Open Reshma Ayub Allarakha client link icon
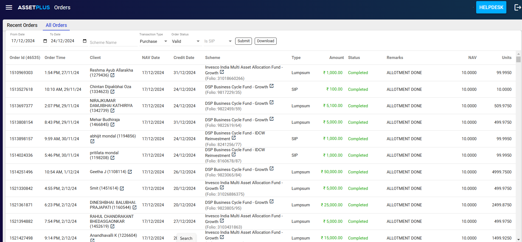 click(x=113, y=75)
